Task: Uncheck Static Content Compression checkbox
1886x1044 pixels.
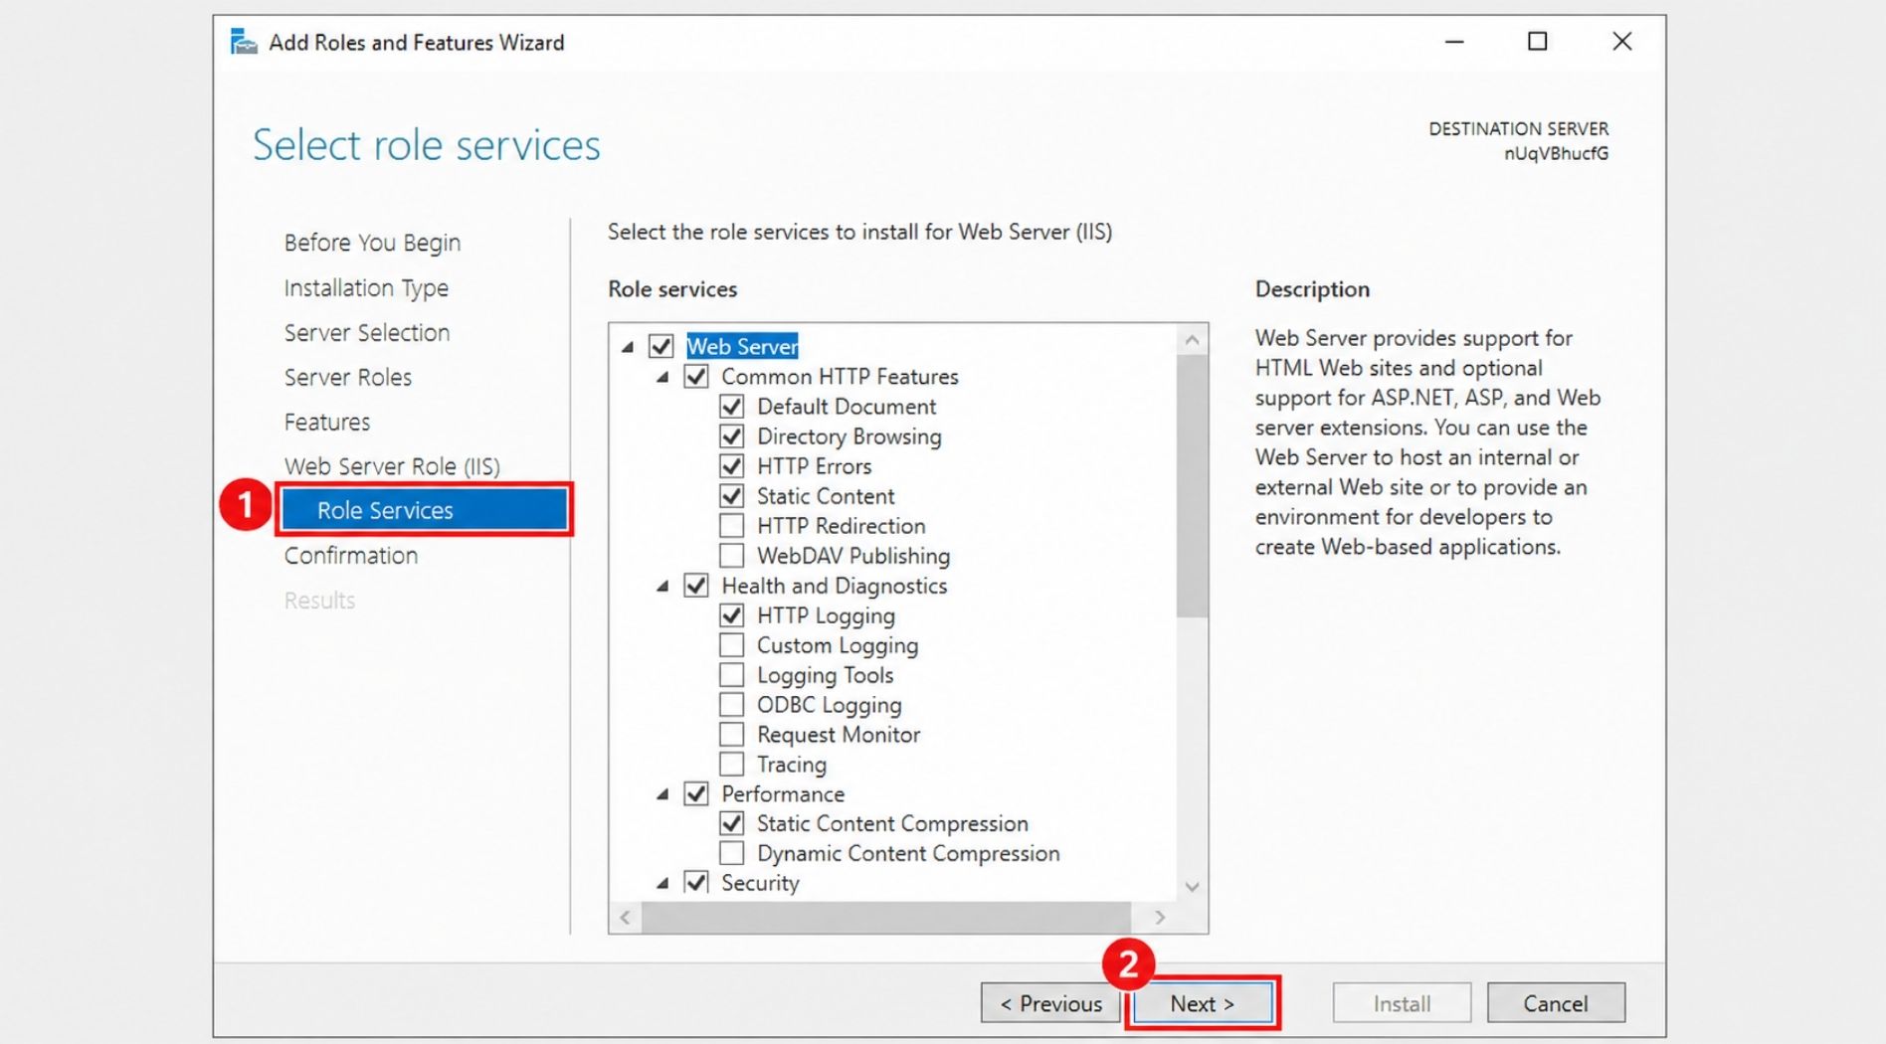Action: pos(731,824)
